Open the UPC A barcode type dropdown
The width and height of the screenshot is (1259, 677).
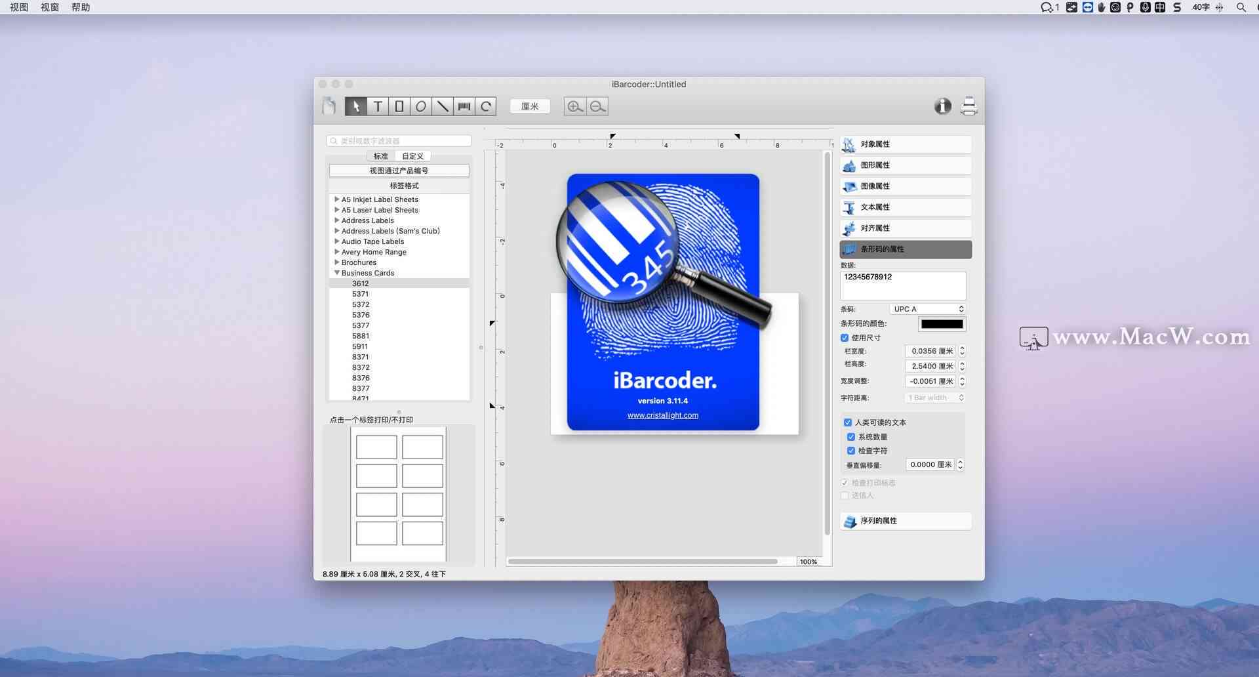coord(927,309)
